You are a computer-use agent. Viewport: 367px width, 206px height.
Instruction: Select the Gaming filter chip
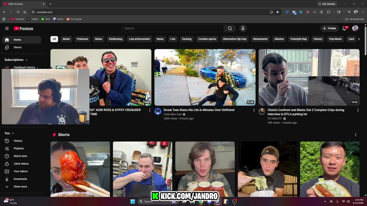pyautogui.click(x=187, y=39)
